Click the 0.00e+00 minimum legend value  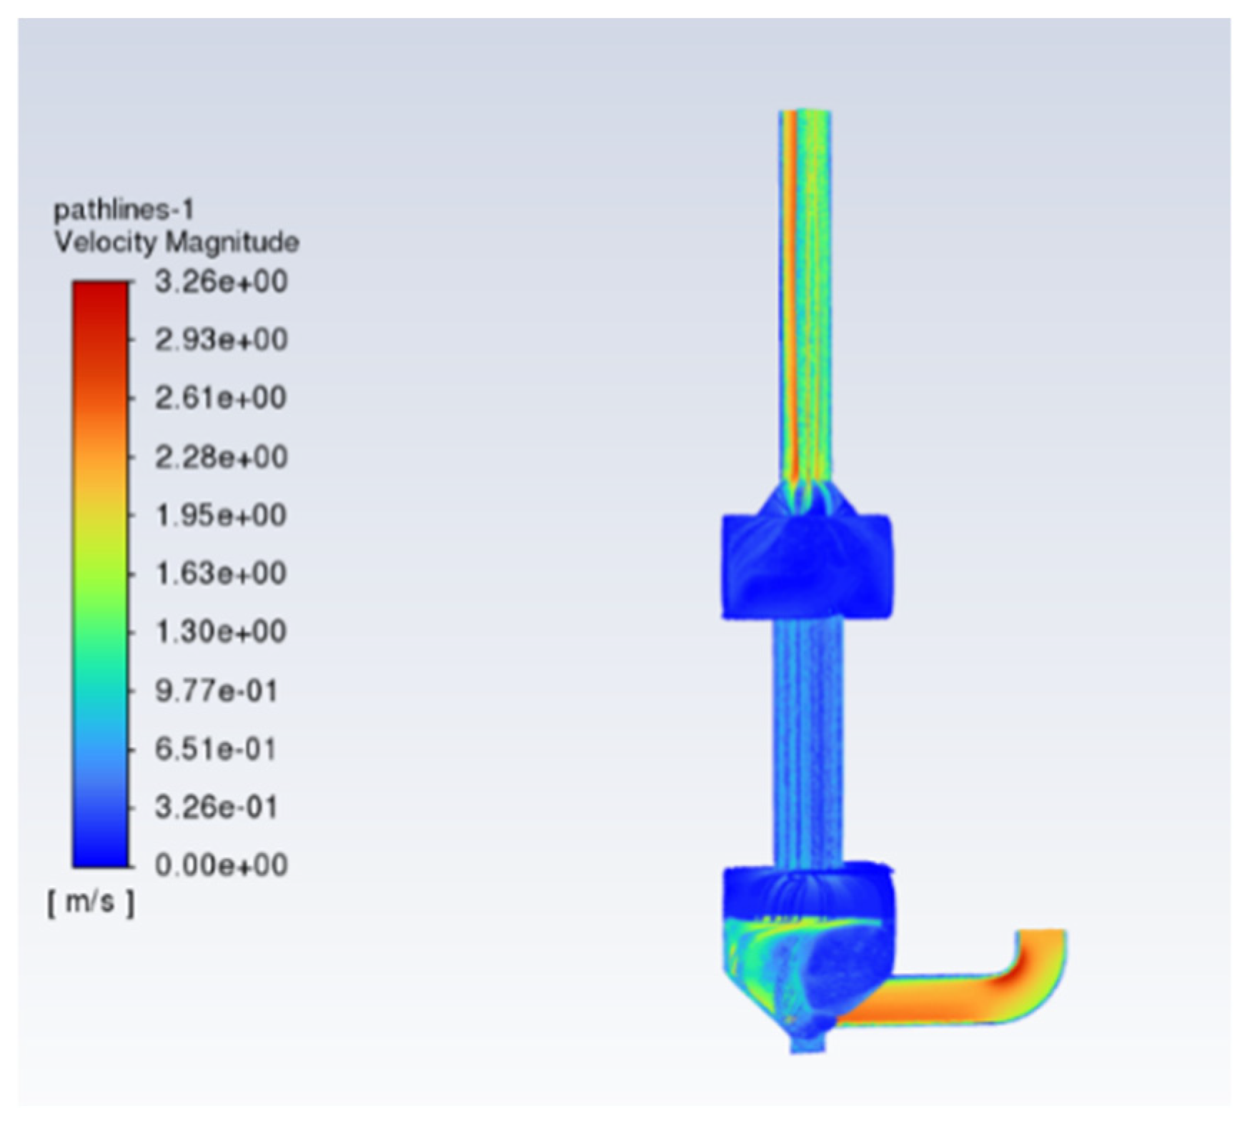[x=221, y=865]
